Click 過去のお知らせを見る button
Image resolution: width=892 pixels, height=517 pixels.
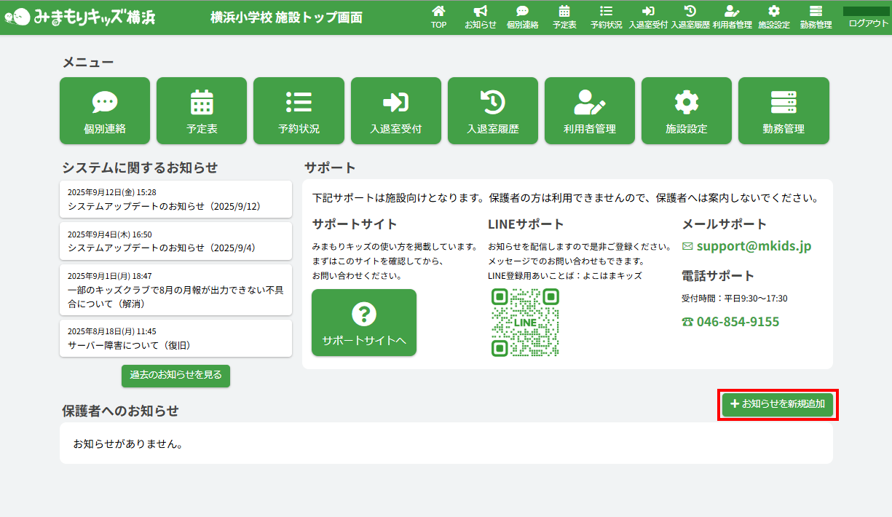click(x=175, y=375)
